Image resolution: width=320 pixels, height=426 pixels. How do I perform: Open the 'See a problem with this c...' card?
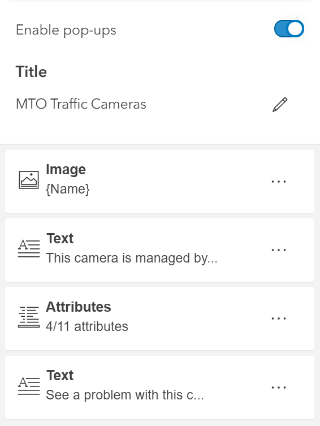(159, 388)
